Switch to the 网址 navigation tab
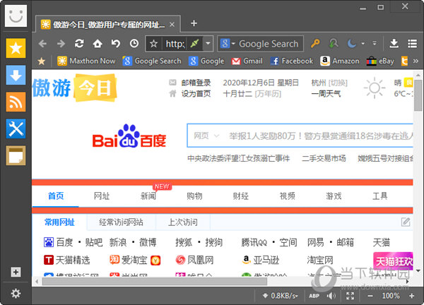Image resolution: width=424 pixels, height=305 pixels. [102, 196]
